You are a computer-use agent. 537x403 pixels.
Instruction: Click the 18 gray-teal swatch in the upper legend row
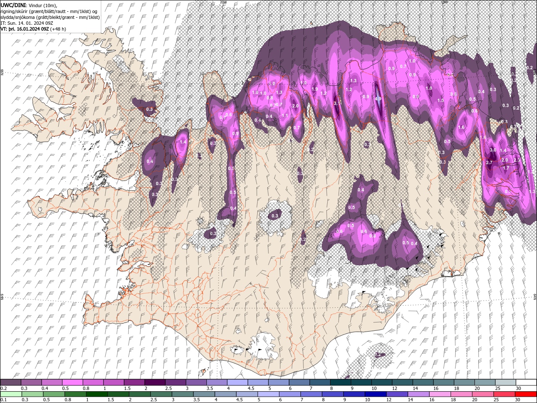(x=464, y=382)
